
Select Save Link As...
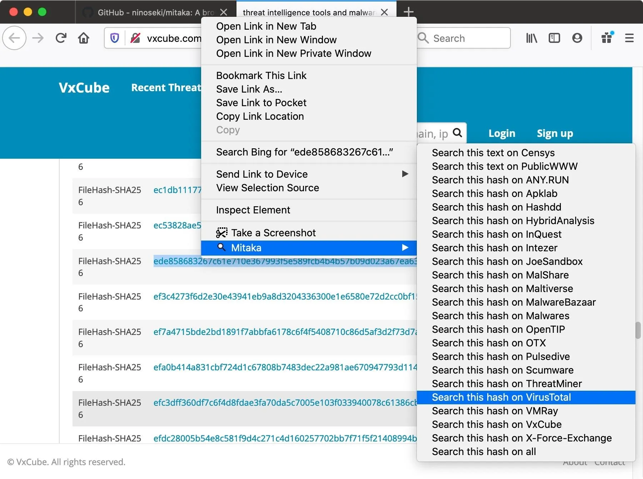(x=249, y=89)
